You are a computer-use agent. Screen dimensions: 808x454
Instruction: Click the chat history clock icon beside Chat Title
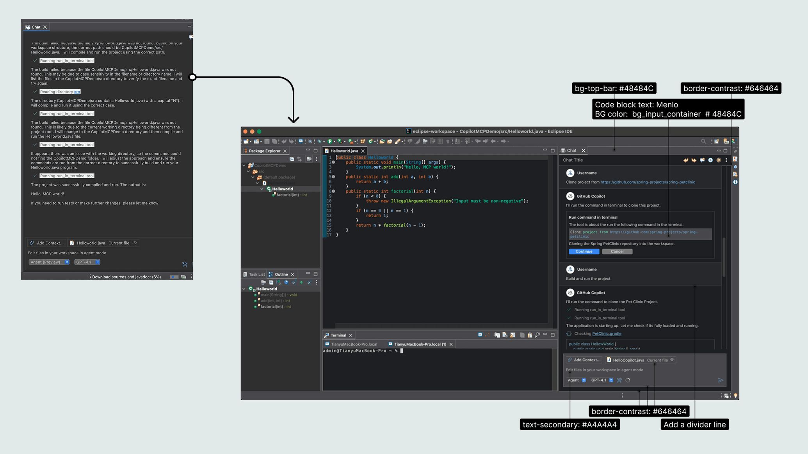(x=710, y=160)
